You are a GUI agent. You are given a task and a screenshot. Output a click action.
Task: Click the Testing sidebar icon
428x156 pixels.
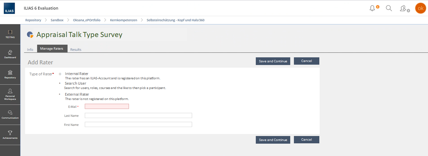[10, 34]
